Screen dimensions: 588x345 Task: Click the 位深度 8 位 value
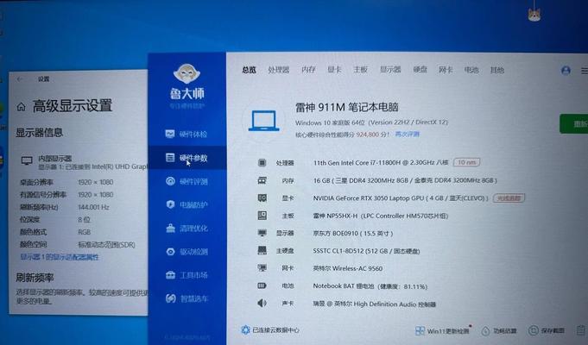(84, 220)
